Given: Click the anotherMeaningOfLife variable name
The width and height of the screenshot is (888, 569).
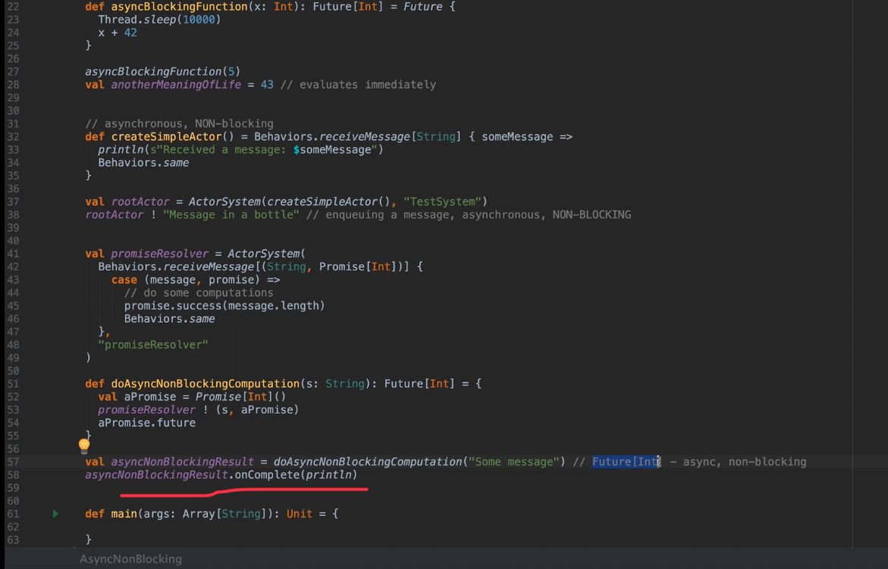Looking at the screenshot, I should tap(176, 85).
